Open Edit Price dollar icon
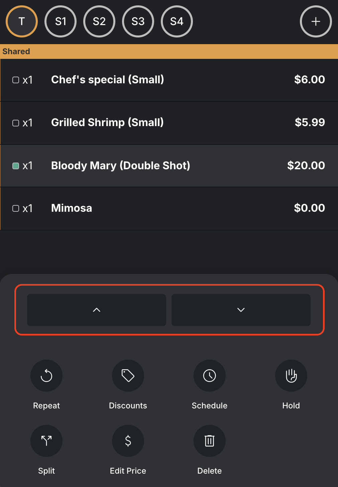 point(128,441)
